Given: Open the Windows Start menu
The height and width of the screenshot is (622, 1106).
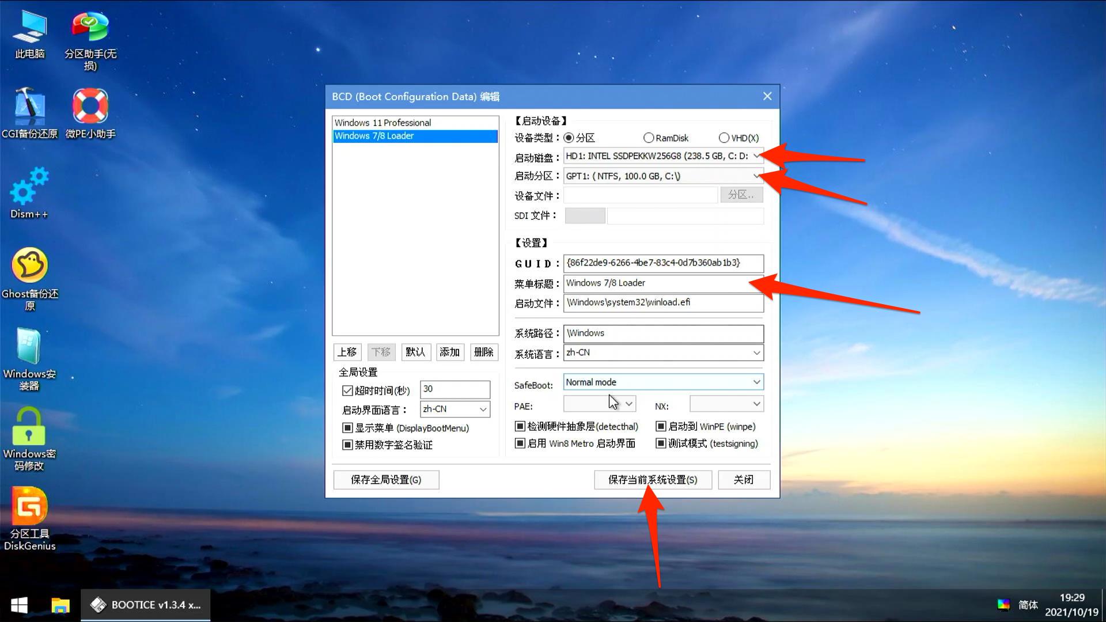Looking at the screenshot, I should click(18, 605).
